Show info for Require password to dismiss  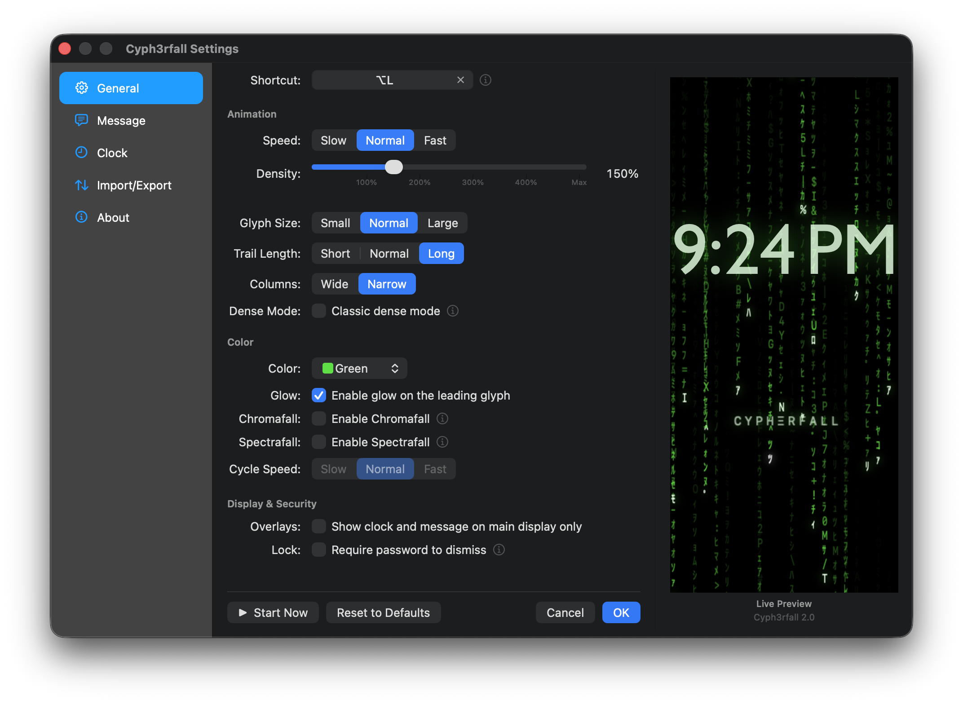pos(499,550)
